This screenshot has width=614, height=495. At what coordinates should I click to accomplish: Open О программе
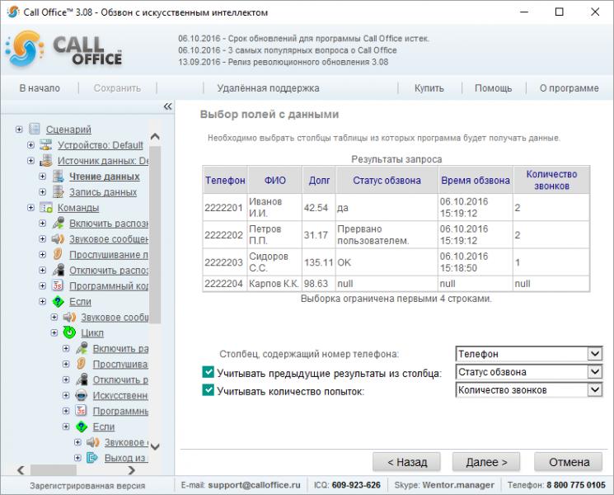point(569,88)
